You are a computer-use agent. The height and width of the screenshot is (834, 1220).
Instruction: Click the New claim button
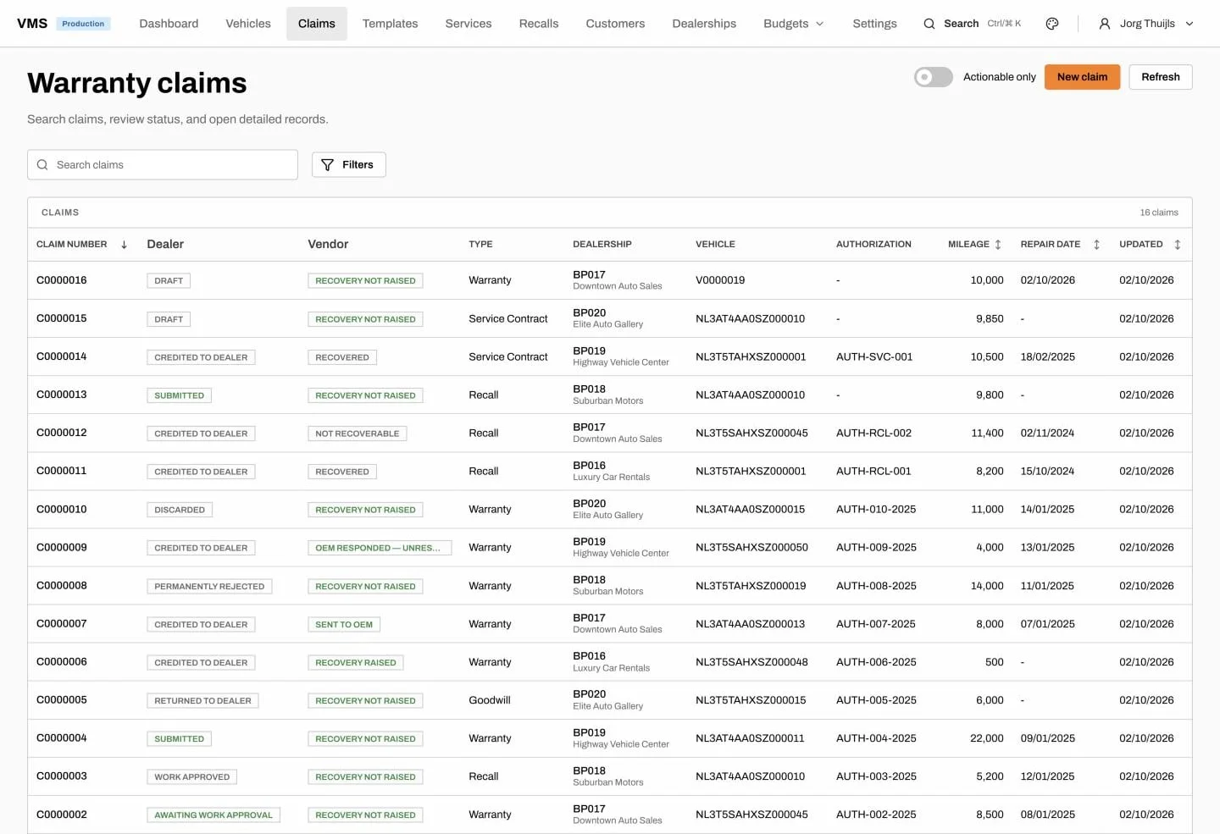[x=1082, y=77]
